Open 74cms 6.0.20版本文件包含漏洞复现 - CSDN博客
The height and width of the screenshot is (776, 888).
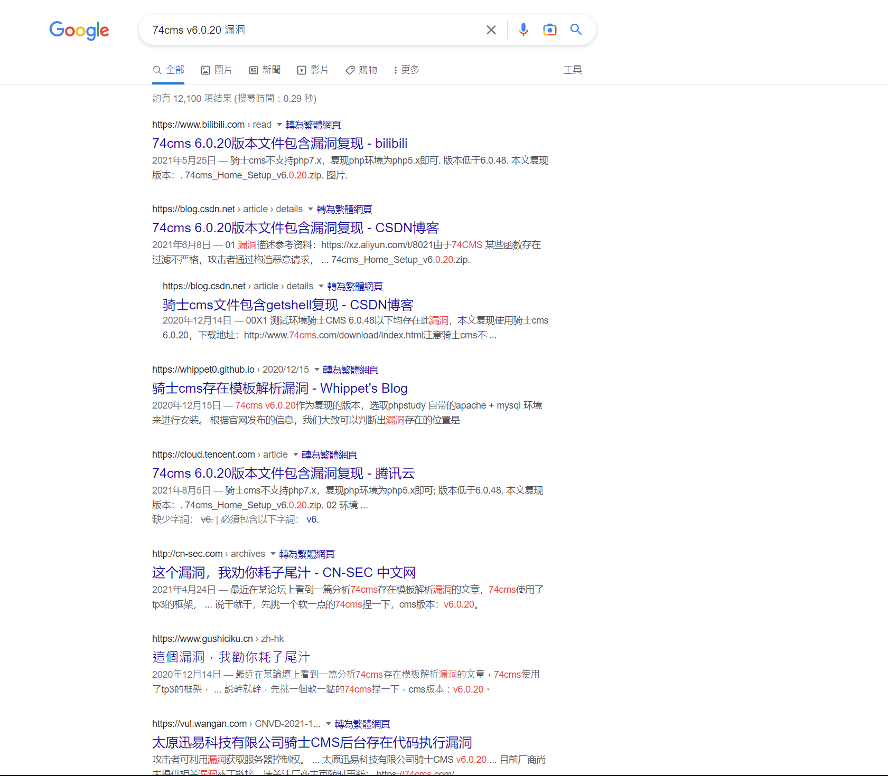[295, 228]
